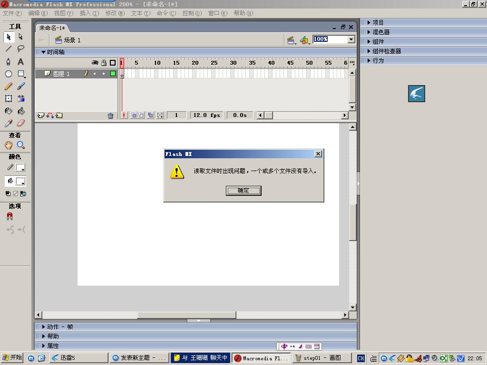
Task: Open the 视图(V) menu
Action: coord(64,13)
